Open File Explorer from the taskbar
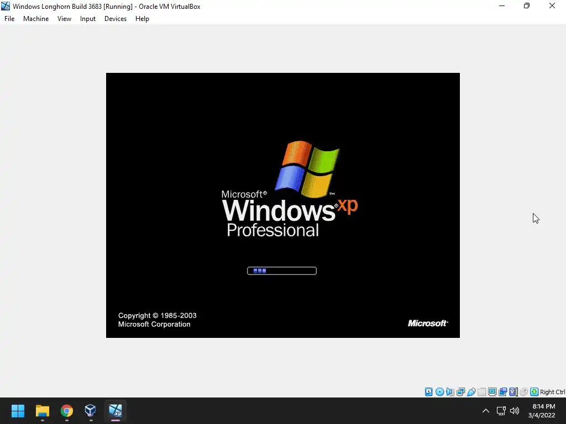Viewport: 566px width, 424px height. [x=42, y=411]
